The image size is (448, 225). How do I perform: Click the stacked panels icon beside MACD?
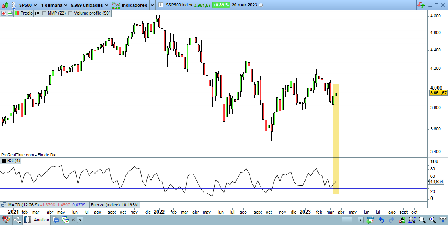(4, 205)
